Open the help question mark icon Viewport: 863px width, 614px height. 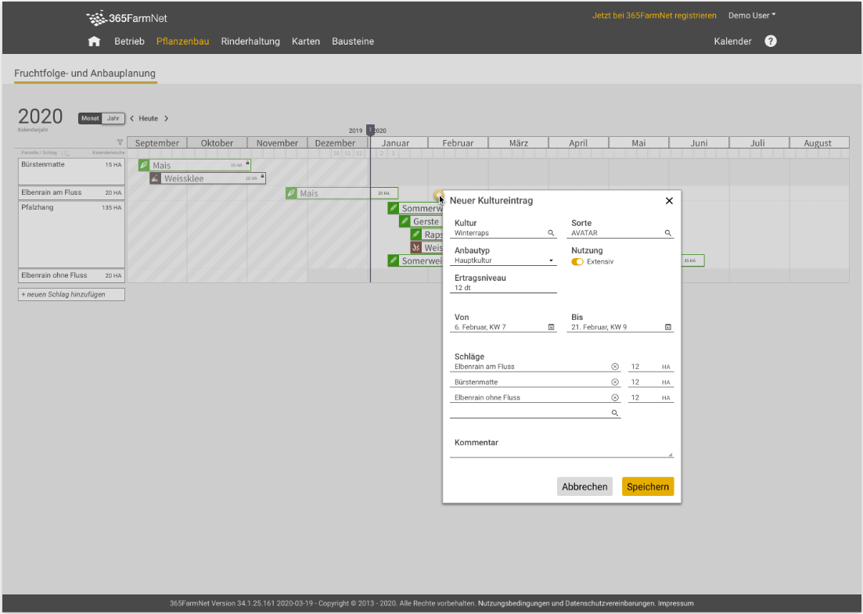coord(770,41)
